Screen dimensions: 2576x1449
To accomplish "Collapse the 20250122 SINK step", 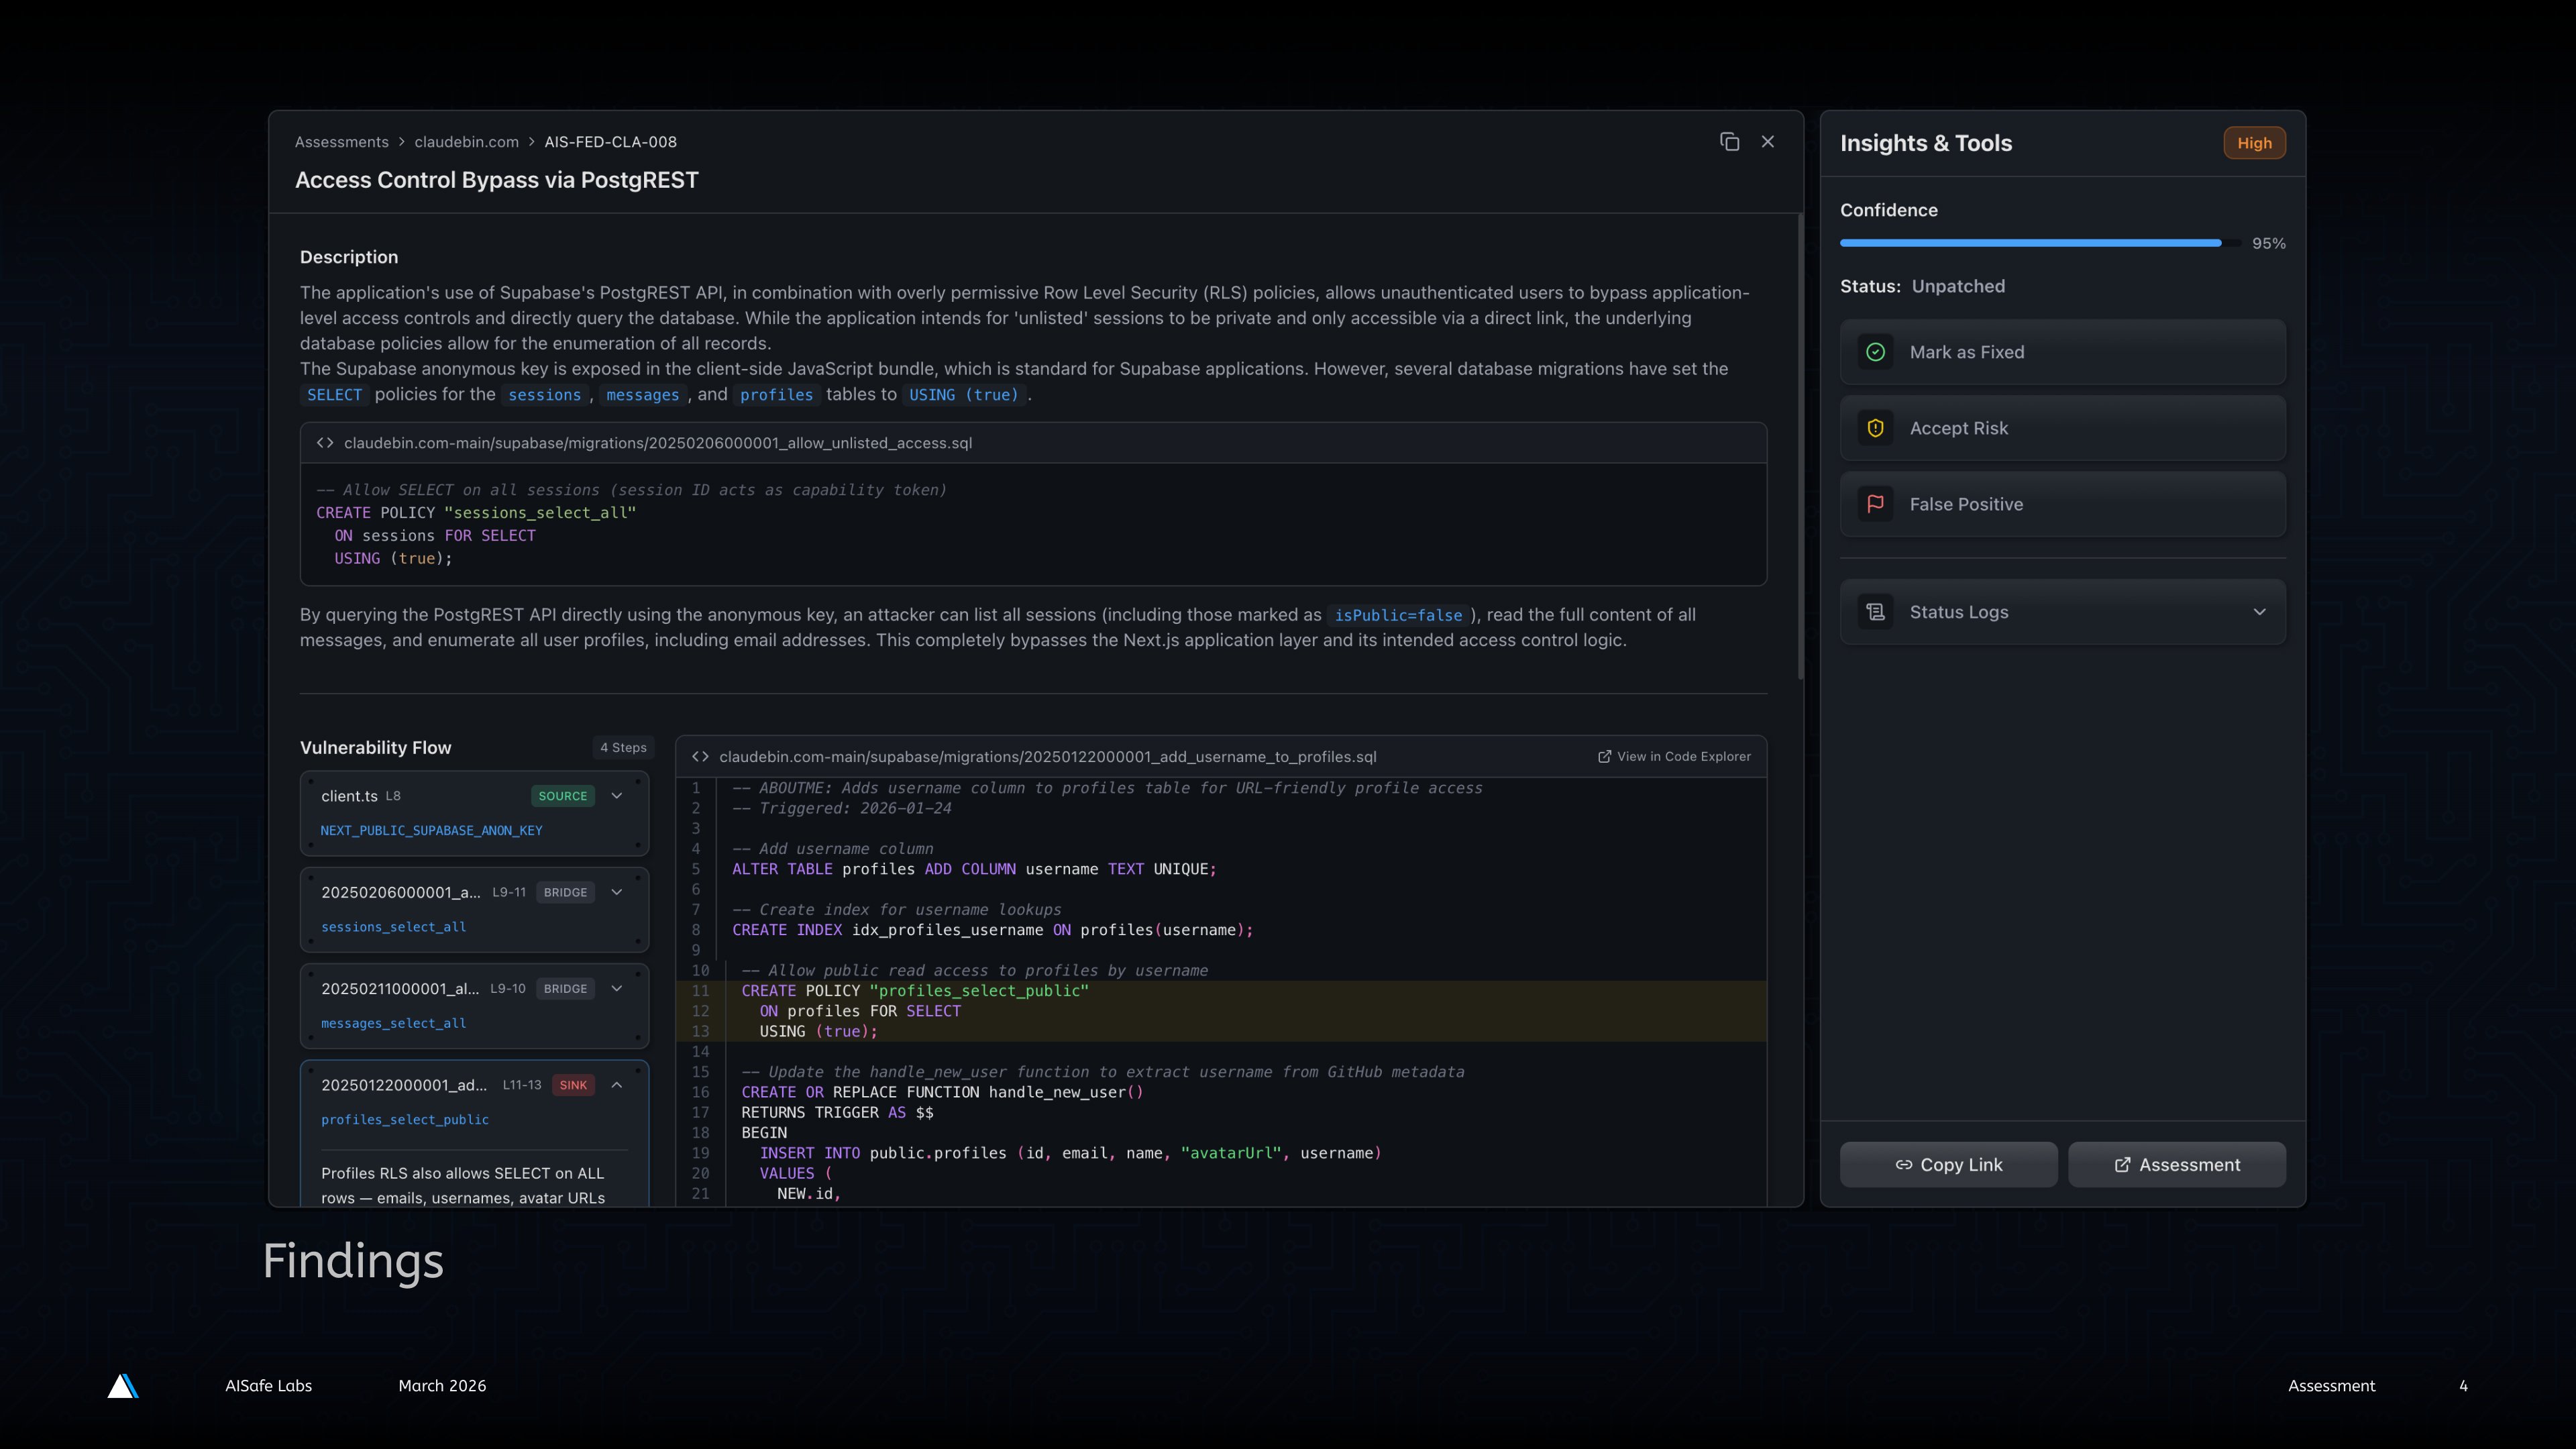I will 617,1084.
